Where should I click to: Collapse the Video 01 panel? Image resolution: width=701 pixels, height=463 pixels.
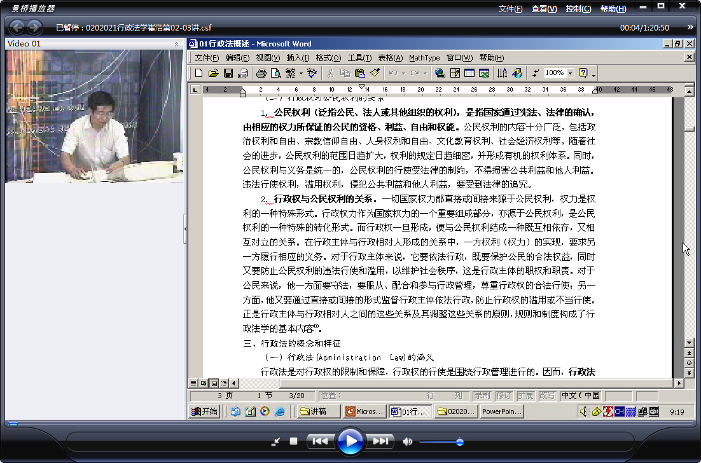click(176, 44)
